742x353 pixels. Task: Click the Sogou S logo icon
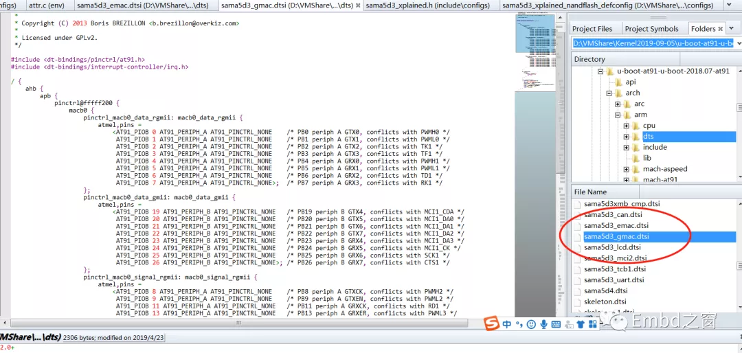pyautogui.click(x=493, y=324)
